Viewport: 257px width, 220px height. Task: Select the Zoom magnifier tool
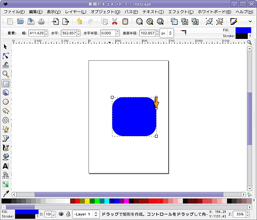6,74
